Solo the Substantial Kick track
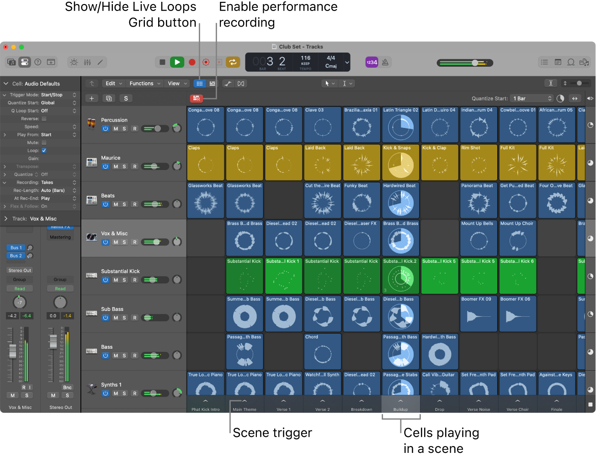 pos(125,280)
